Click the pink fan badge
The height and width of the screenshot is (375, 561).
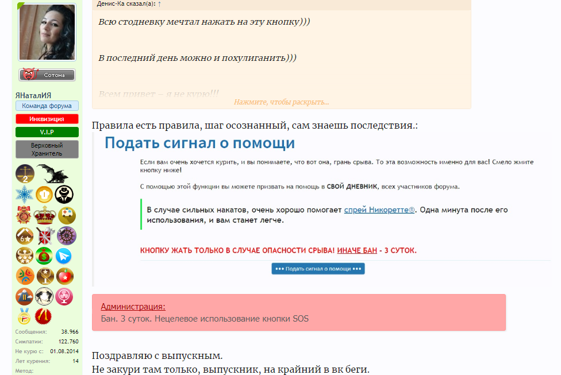(64, 296)
